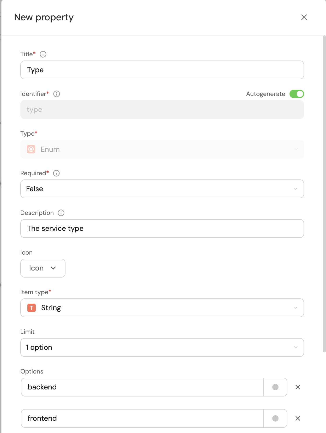The width and height of the screenshot is (326, 433).
Task: Click the info icon next to Required
Action: [56, 173]
